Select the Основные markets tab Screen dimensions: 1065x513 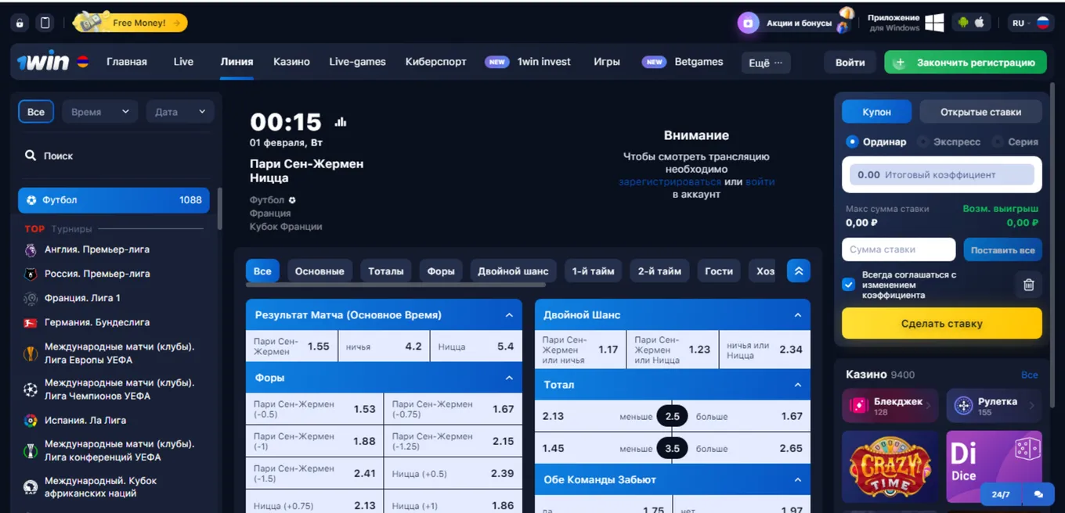pos(319,271)
